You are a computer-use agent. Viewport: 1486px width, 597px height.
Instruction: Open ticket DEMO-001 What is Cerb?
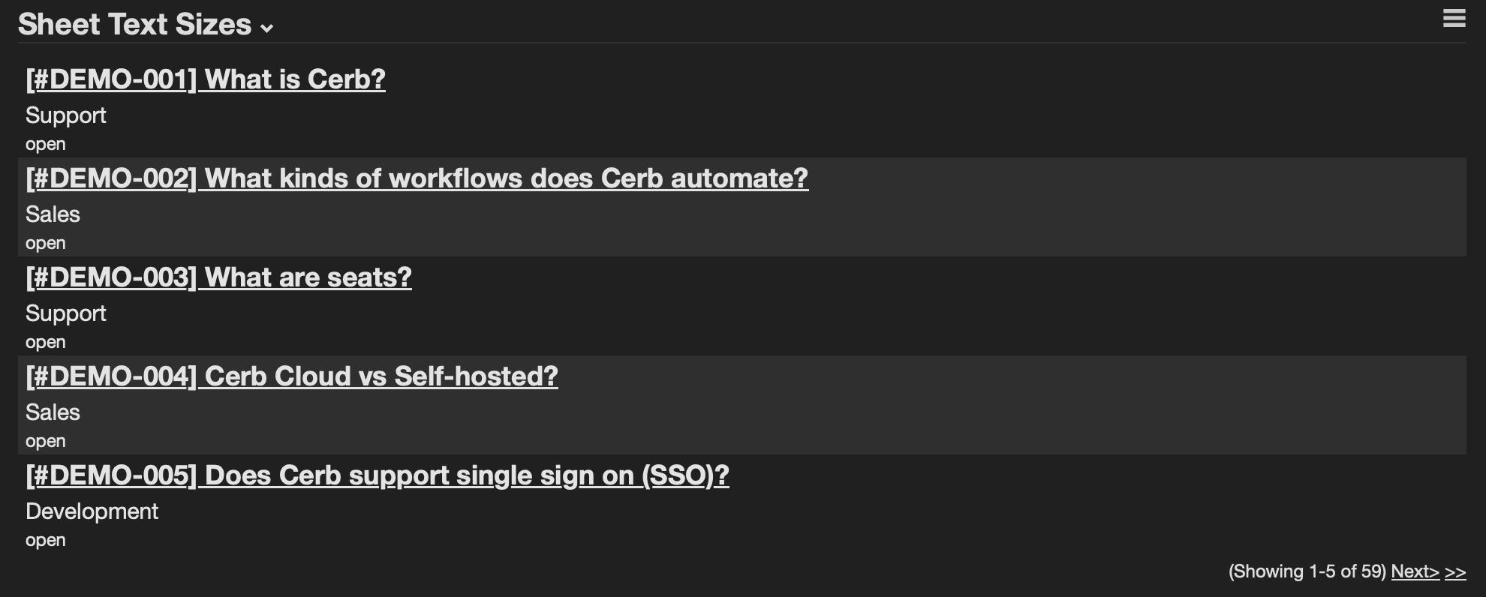pos(206,79)
